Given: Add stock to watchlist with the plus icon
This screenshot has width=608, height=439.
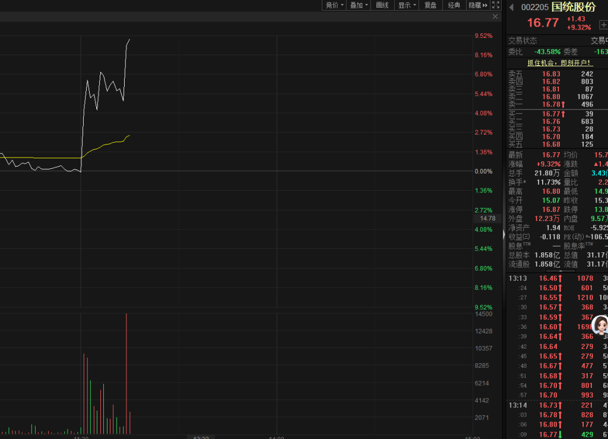Looking at the screenshot, I should tap(603, 25).
